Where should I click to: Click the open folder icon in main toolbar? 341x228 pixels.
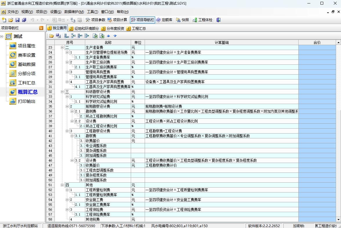coord(11,20)
